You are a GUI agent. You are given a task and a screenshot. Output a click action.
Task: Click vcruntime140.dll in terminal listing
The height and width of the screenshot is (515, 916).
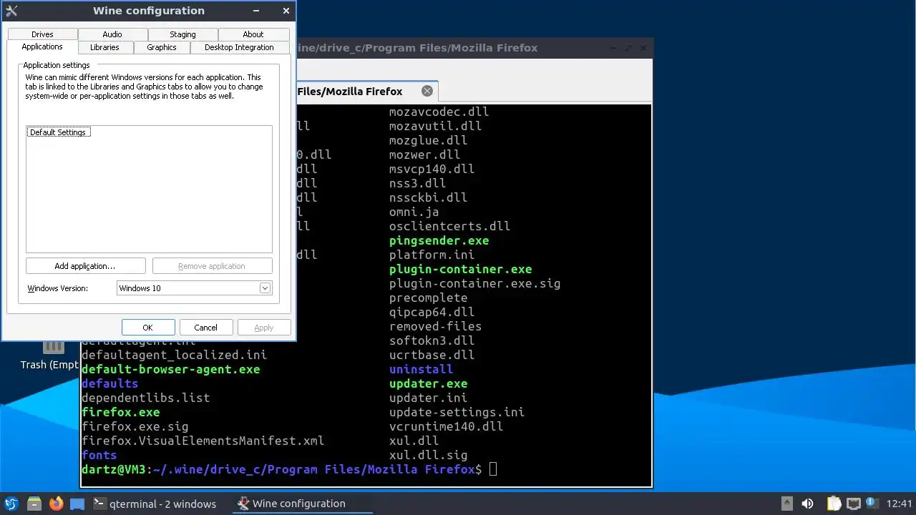(447, 426)
